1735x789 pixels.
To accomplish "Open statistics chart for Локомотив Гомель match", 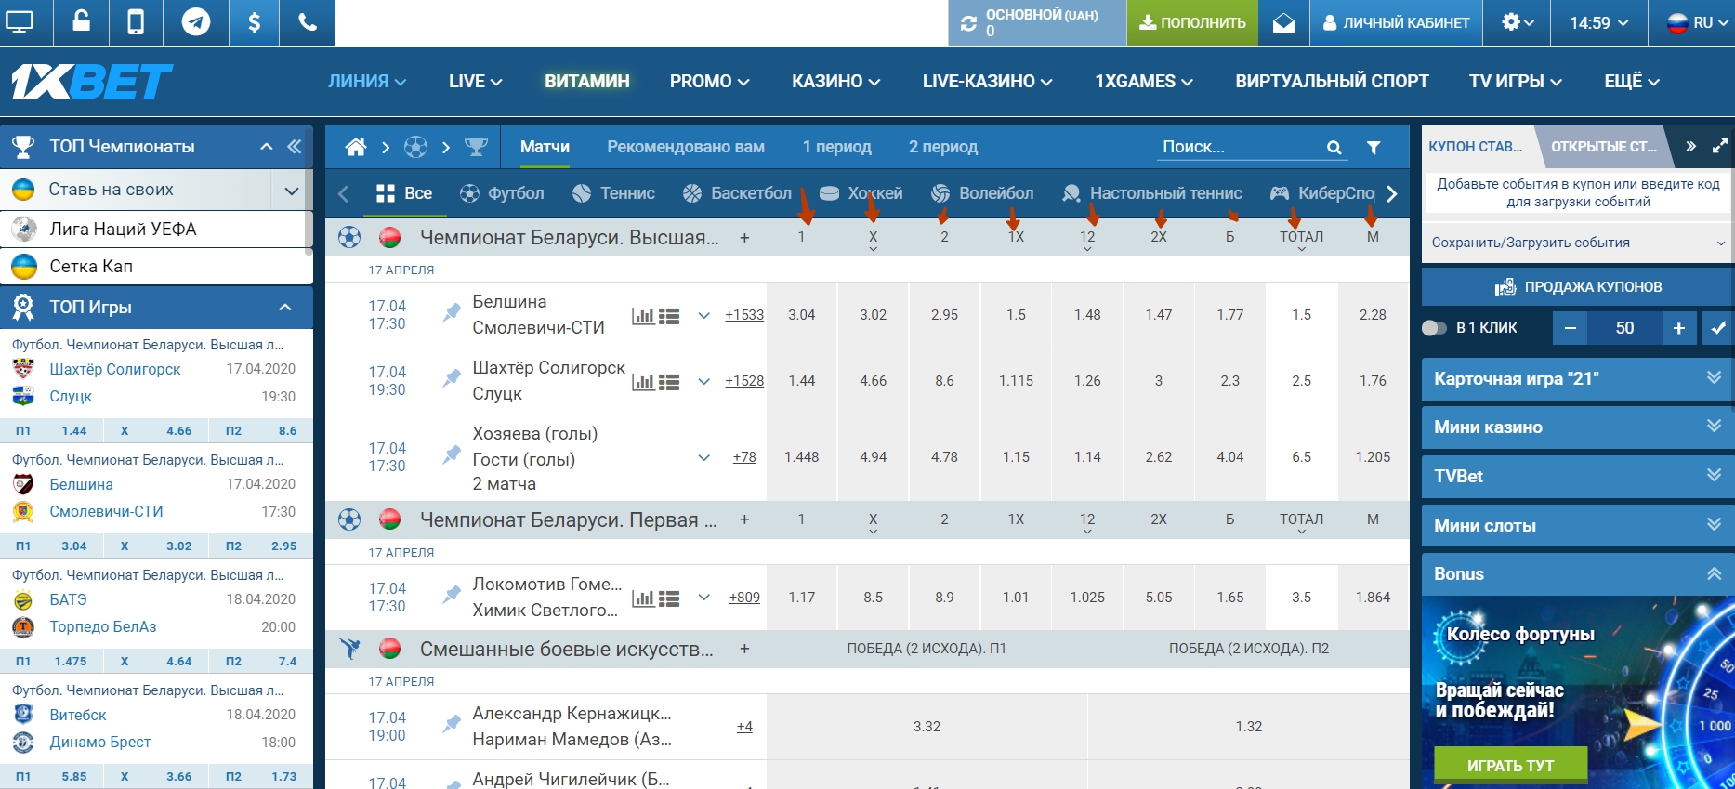I will [x=643, y=598].
